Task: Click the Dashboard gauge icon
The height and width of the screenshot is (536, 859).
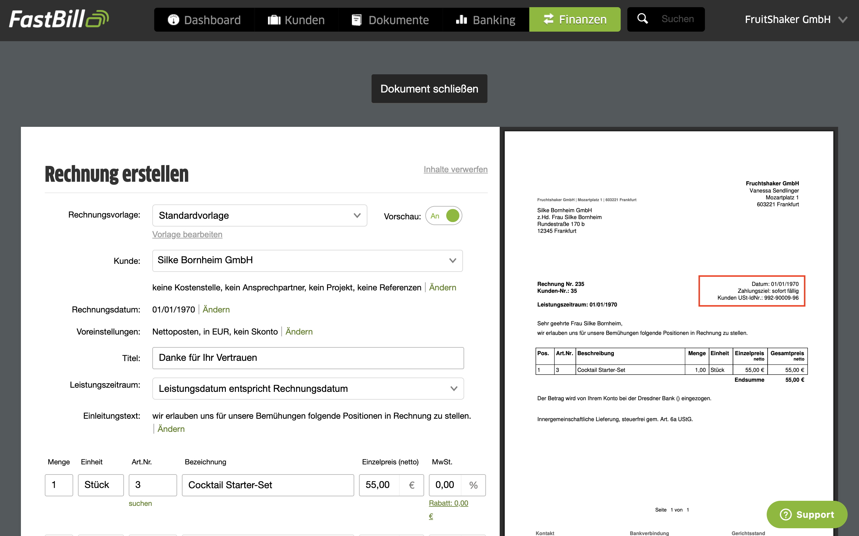Action: [173, 20]
